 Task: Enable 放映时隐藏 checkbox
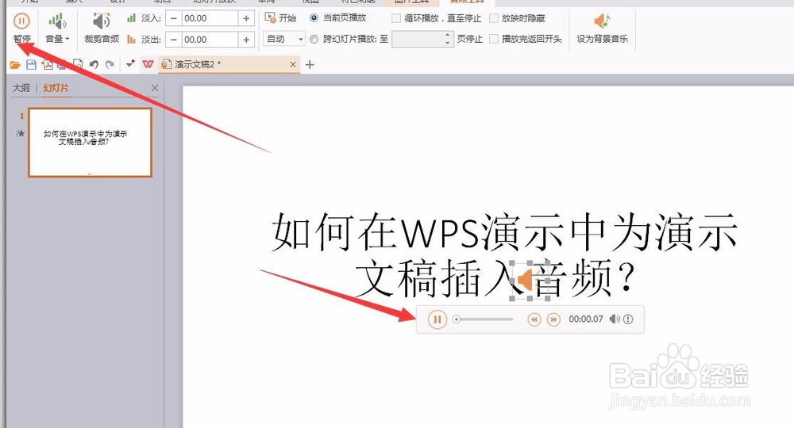[x=494, y=18]
